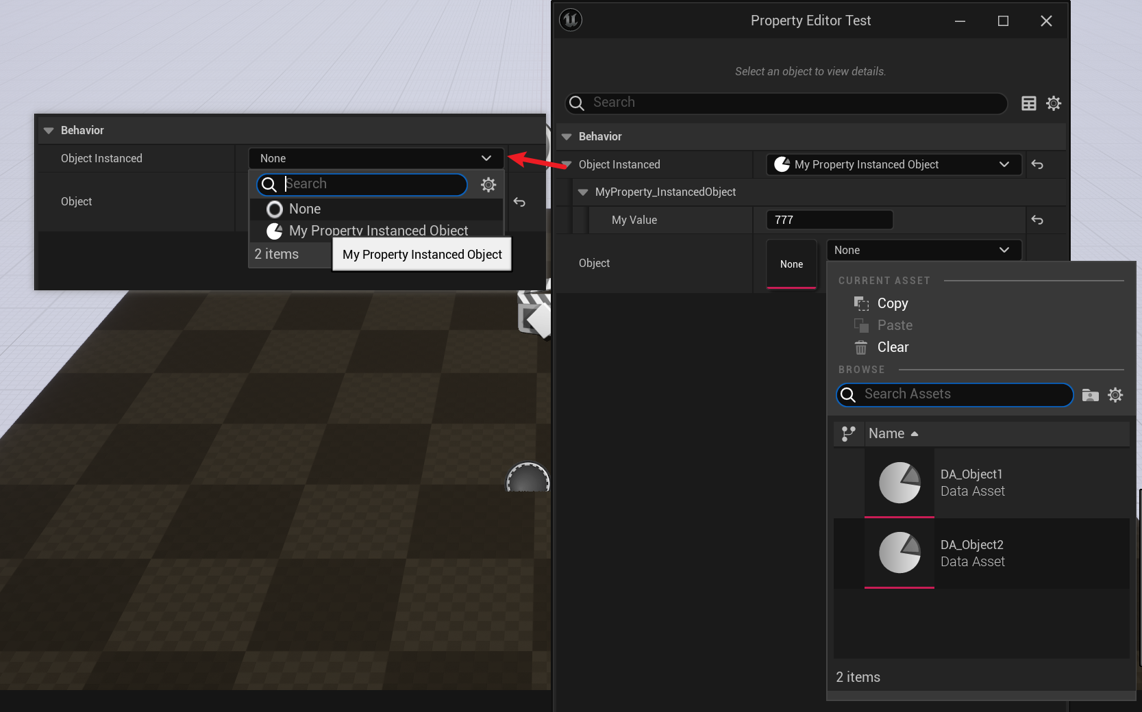Collapse the MyProperty_InstancedObject section

click(x=583, y=192)
